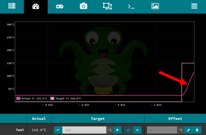
Task: Click the 150°C axis label
Action: tap(11, 63)
